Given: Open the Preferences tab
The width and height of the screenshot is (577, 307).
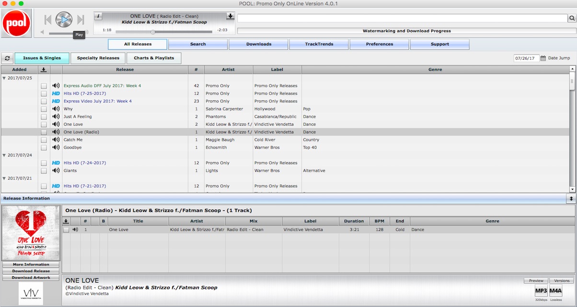Looking at the screenshot, I should point(380,44).
